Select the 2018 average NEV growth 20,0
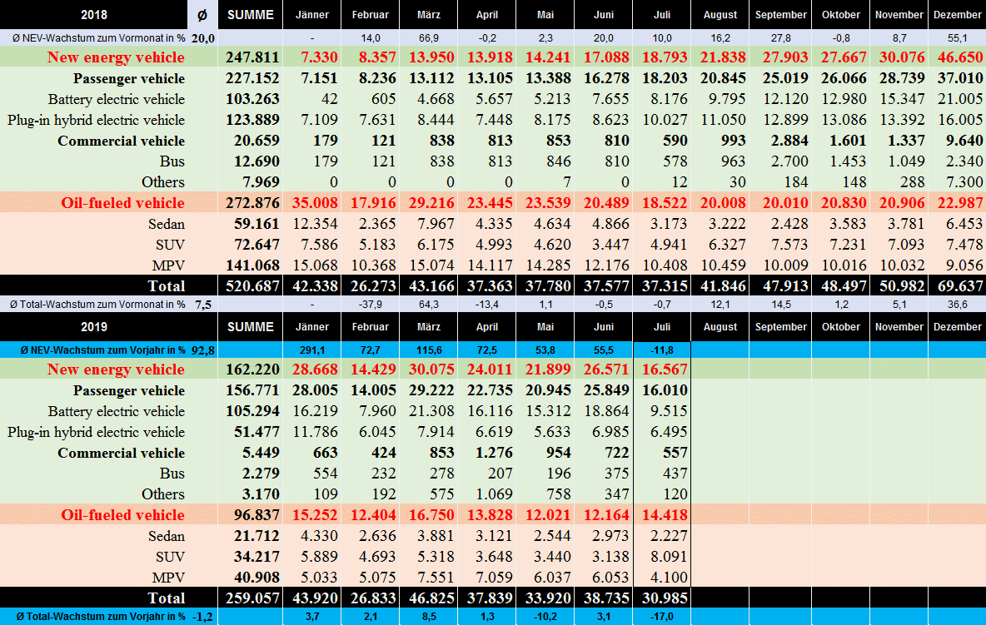Image resolution: width=986 pixels, height=625 pixels. click(202, 38)
